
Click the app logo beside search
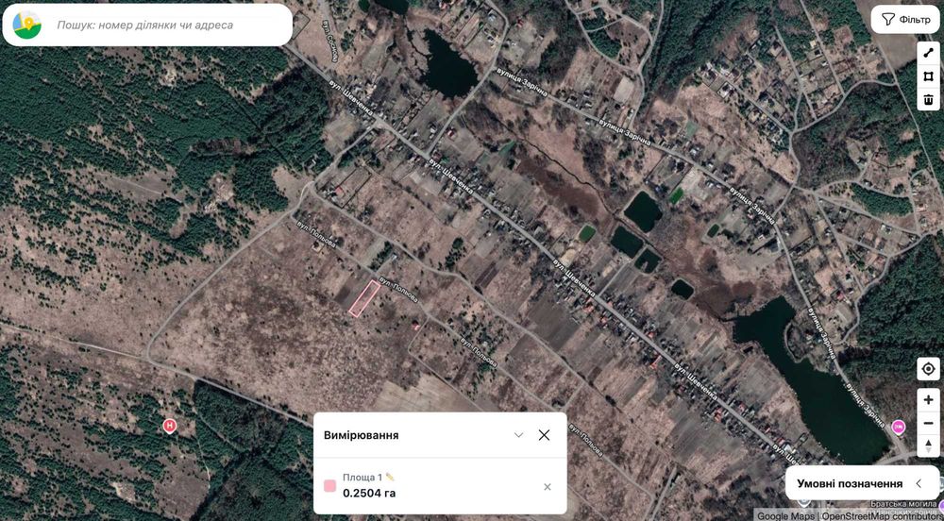(27, 25)
